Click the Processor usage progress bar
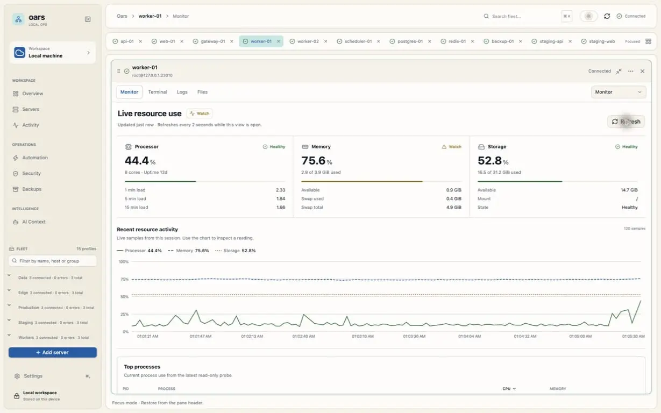This screenshot has width=661, height=413. (205, 182)
